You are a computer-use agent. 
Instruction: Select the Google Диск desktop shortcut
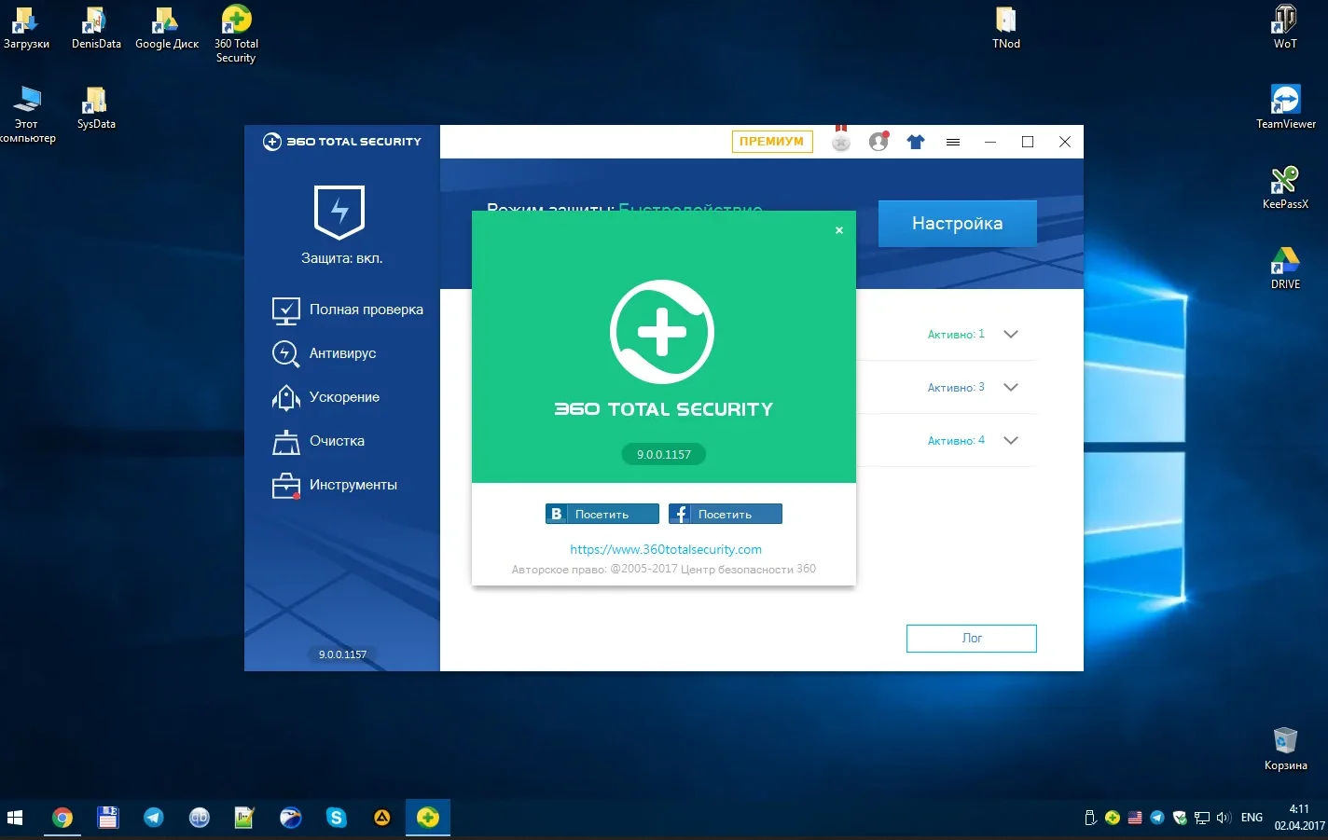coord(167,28)
